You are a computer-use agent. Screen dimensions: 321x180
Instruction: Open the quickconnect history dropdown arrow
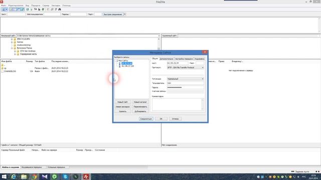(x=125, y=14)
